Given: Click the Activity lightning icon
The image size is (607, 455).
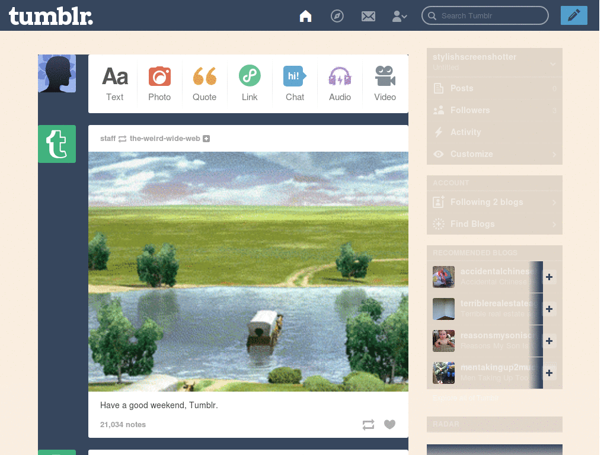Looking at the screenshot, I should [439, 132].
